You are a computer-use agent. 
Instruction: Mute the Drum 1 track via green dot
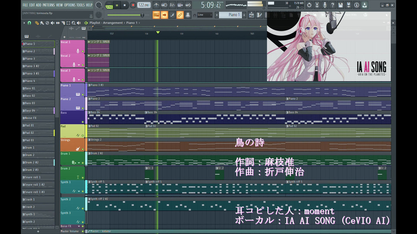[83, 163]
